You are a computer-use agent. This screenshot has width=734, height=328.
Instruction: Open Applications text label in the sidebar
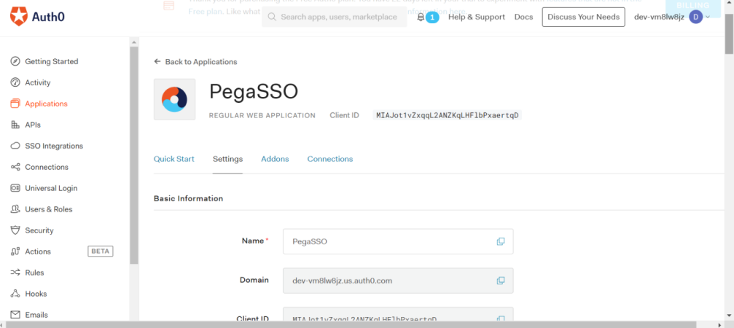point(47,104)
